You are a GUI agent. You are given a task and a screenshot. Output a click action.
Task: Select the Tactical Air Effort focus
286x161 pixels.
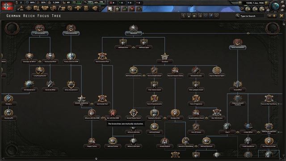point(50,59)
